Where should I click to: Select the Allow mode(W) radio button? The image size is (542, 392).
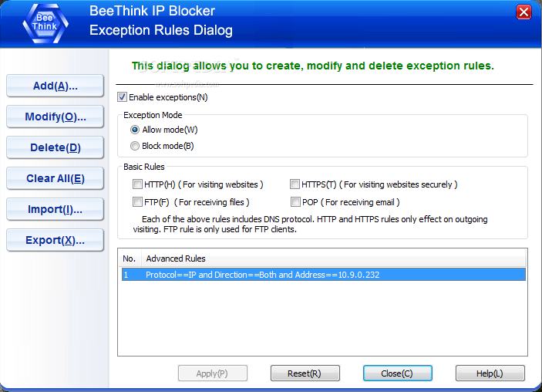tap(135, 130)
